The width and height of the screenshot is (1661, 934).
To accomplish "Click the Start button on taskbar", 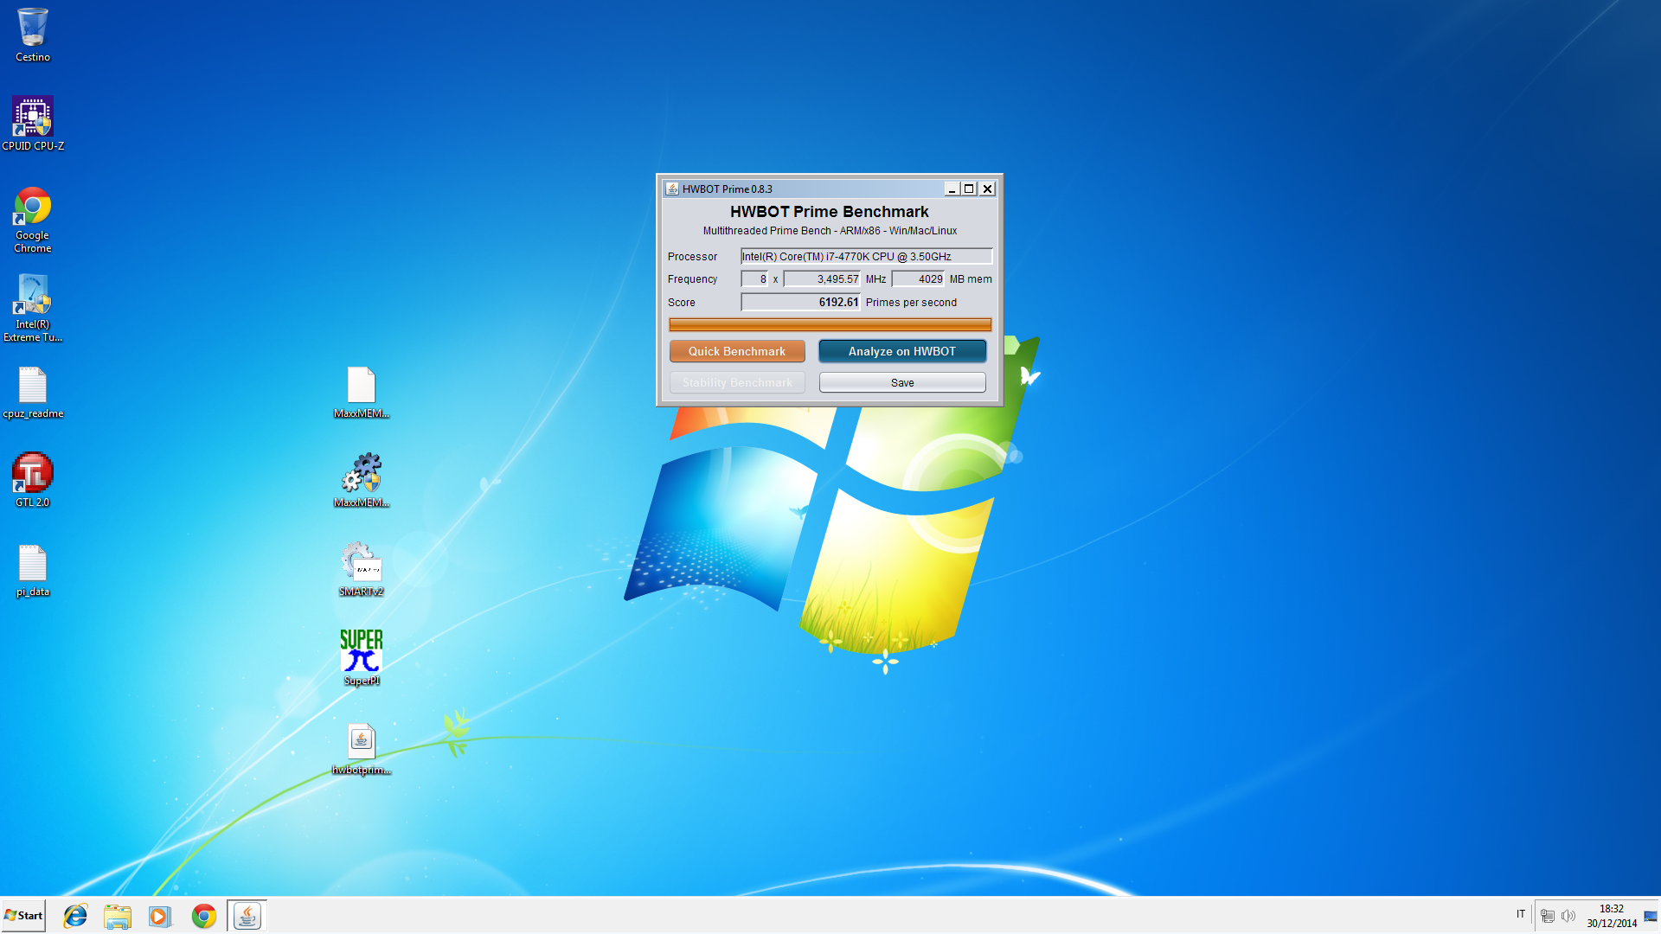I will point(23,916).
